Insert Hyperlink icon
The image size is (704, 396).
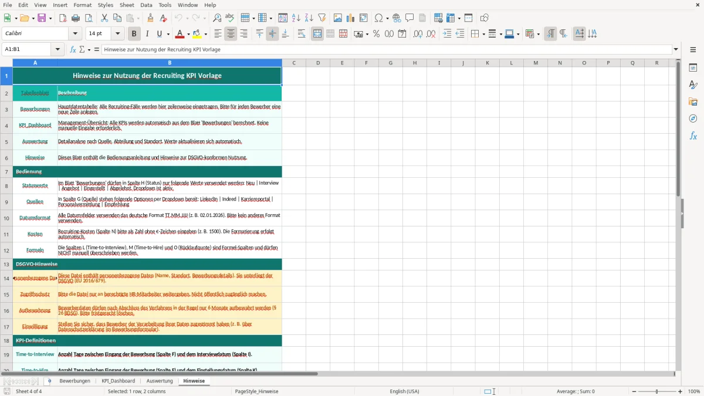coord(397,18)
